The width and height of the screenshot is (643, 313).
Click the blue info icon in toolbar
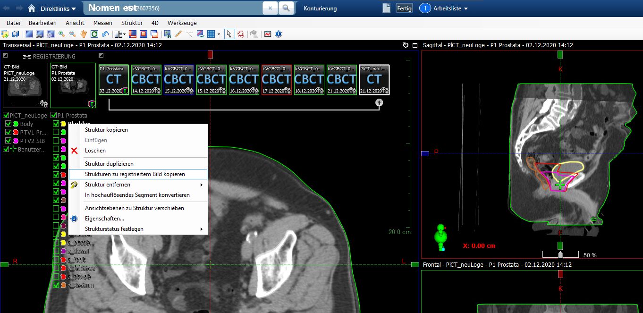(279, 34)
